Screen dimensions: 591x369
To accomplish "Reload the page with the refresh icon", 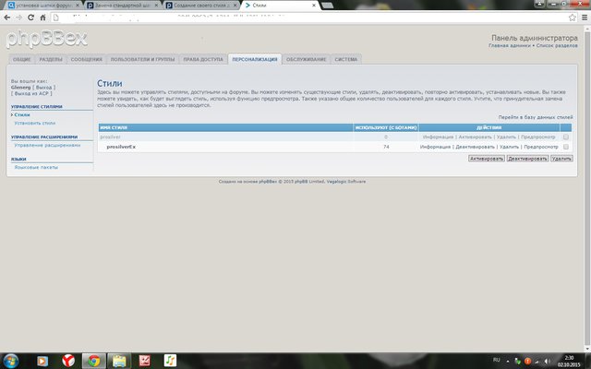I will 30,18.
